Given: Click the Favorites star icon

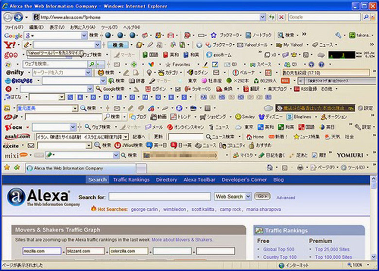Looking at the screenshot, I should click(168, 64).
